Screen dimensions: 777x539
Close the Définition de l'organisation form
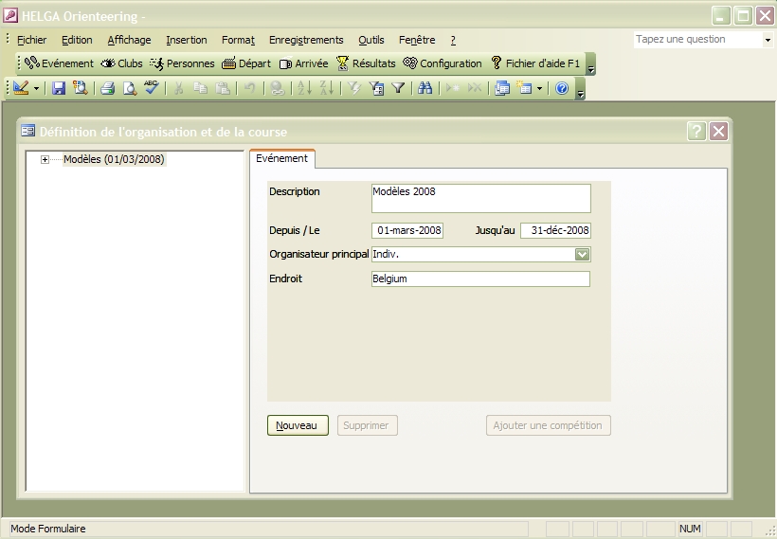[x=718, y=132]
